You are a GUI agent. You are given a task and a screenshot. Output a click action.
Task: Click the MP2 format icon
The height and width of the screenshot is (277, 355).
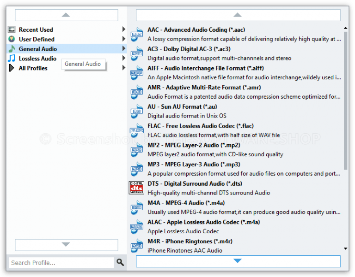pos(137,149)
